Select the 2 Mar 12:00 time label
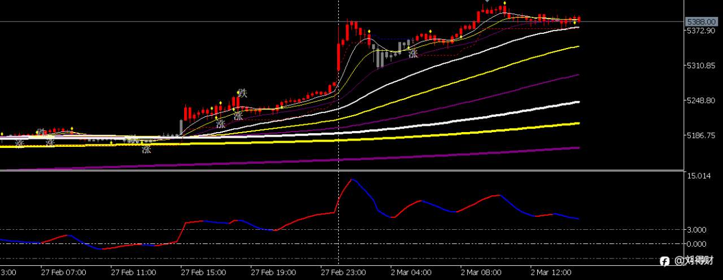 coord(551,272)
